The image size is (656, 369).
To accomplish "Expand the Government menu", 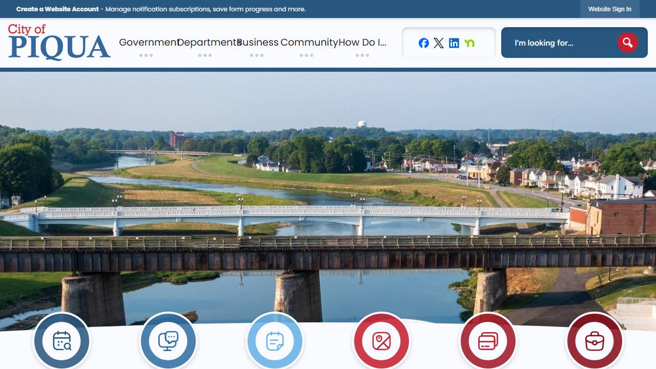I will [147, 43].
